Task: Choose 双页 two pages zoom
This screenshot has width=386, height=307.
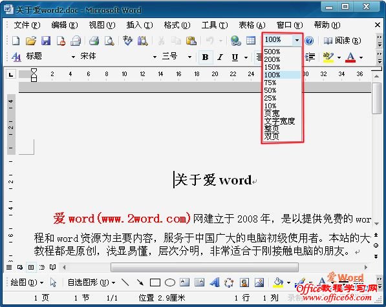Action: [282, 136]
